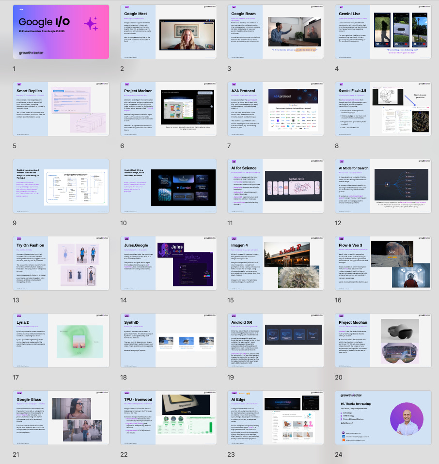Click the slide number 24 label
The width and height of the screenshot is (439, 464).
339,454
